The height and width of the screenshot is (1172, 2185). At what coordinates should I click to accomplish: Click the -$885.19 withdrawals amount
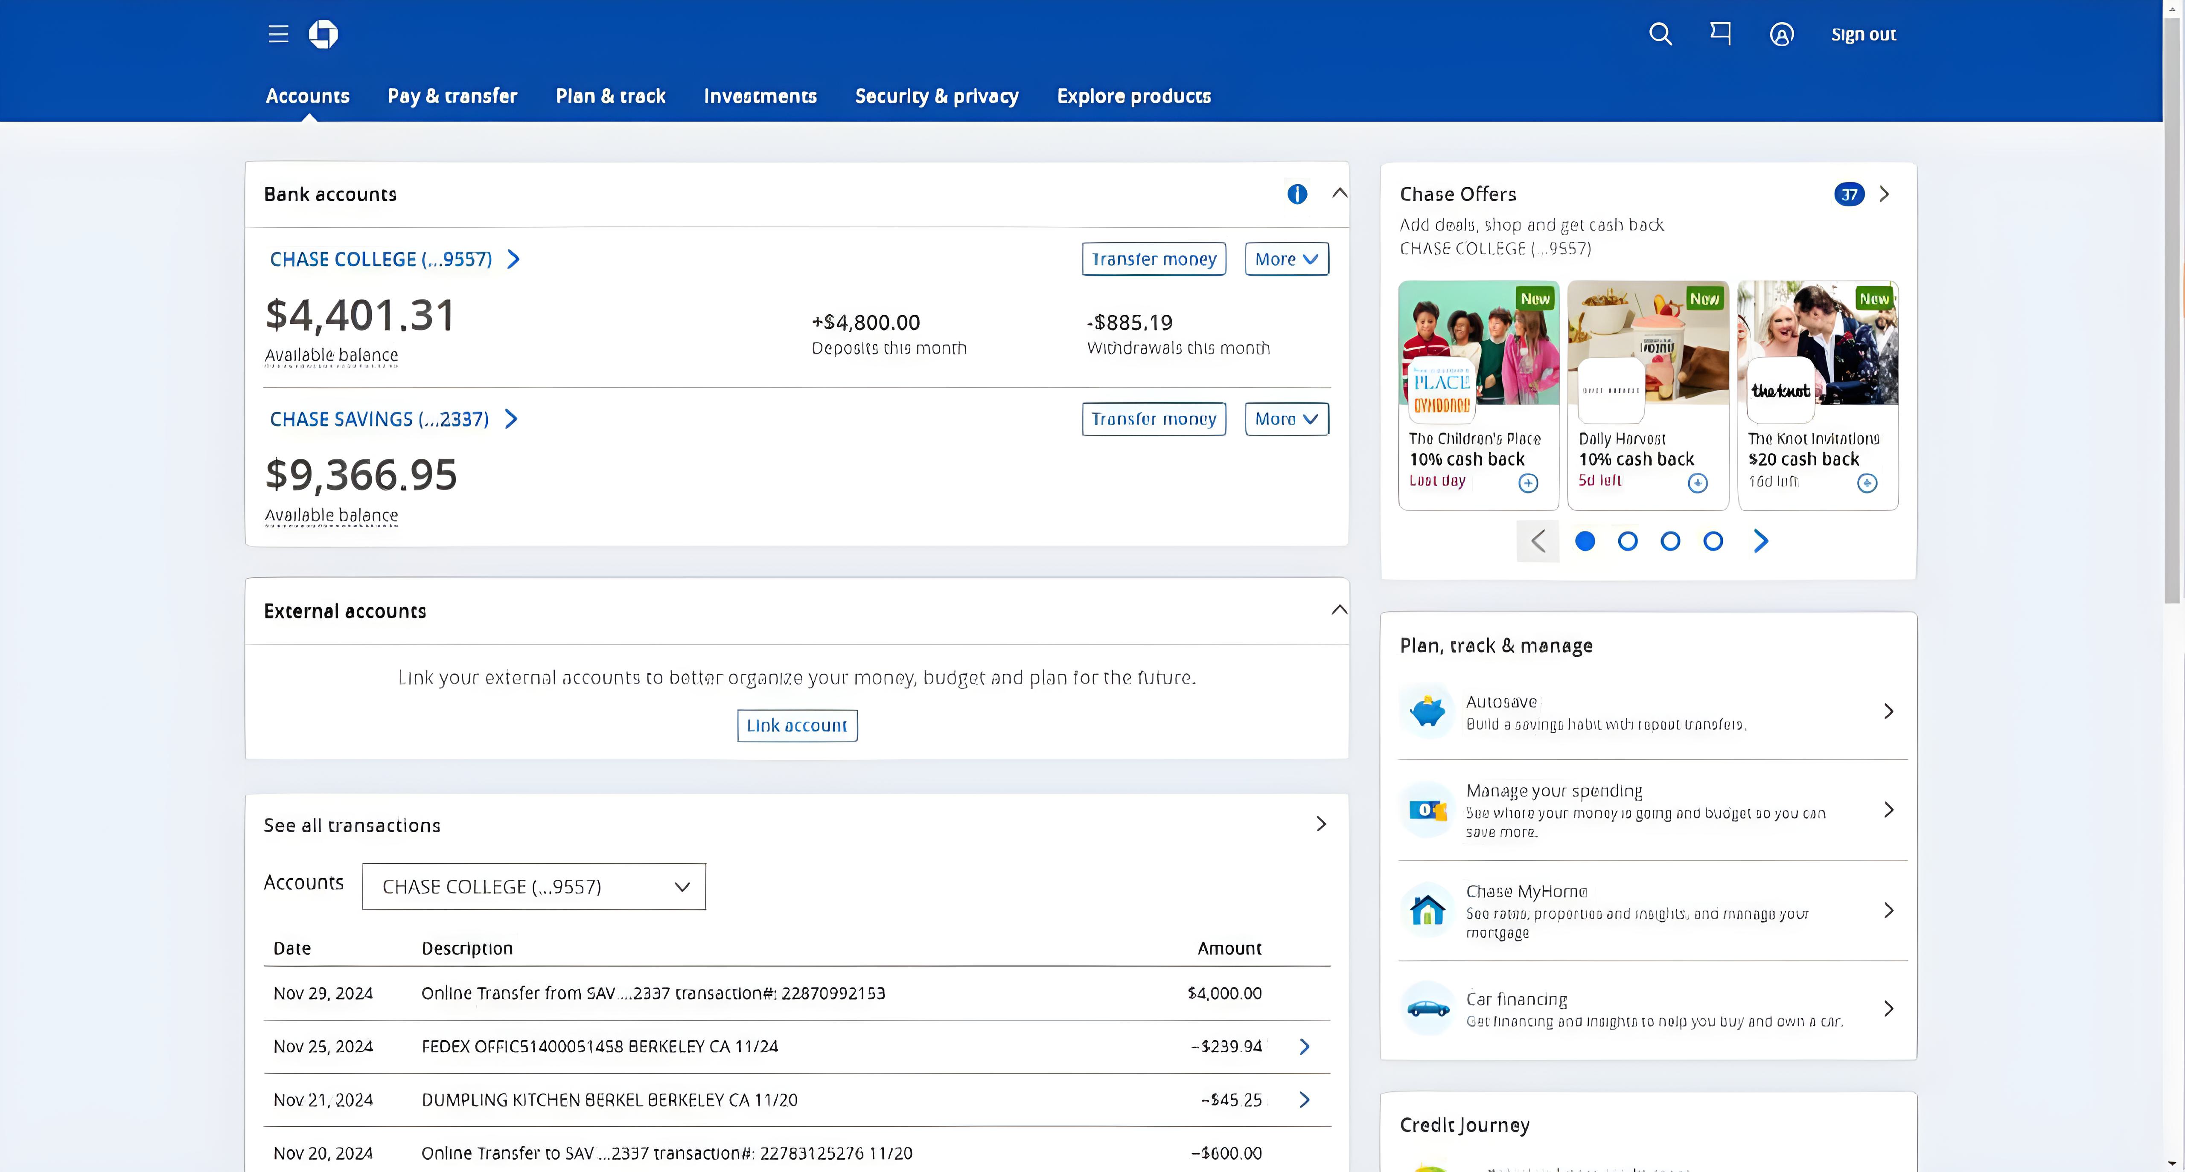[x=1129, y=323]
